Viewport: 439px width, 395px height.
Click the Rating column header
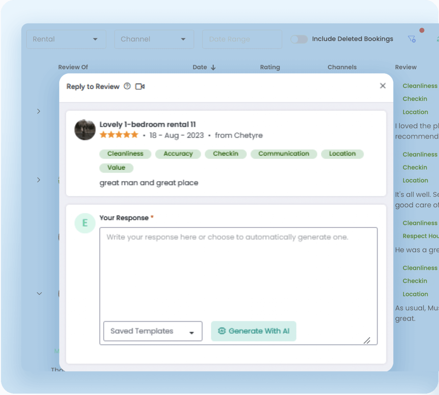270,67
